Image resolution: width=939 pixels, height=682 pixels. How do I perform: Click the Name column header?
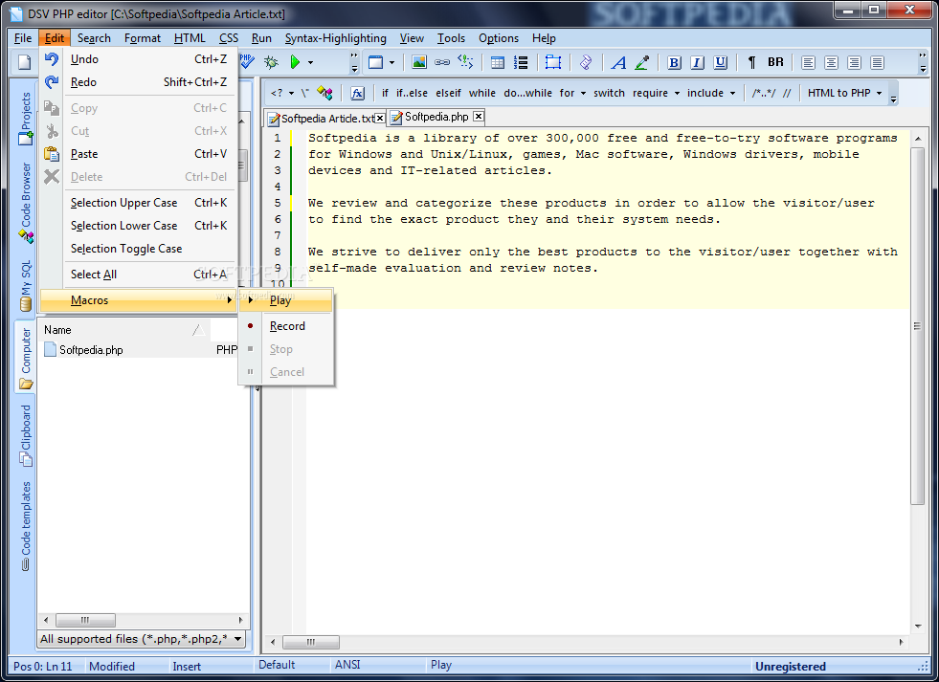click(x=123, y=330)
